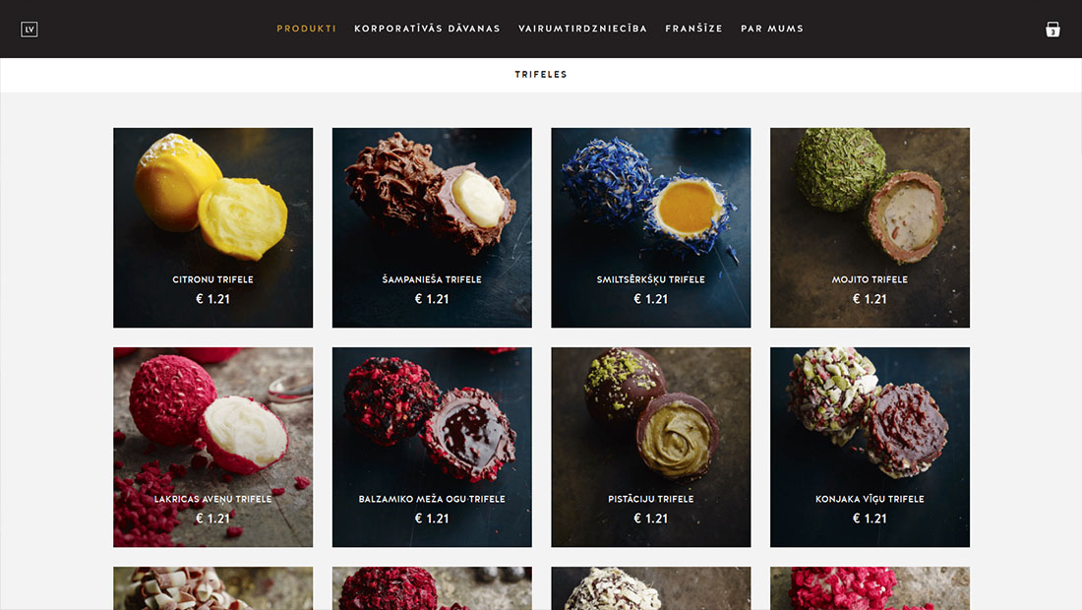Open the dark red raspberry truffle tile in the bottom row
Viewport: 1082px width, 610px height.
pos(432,588)
